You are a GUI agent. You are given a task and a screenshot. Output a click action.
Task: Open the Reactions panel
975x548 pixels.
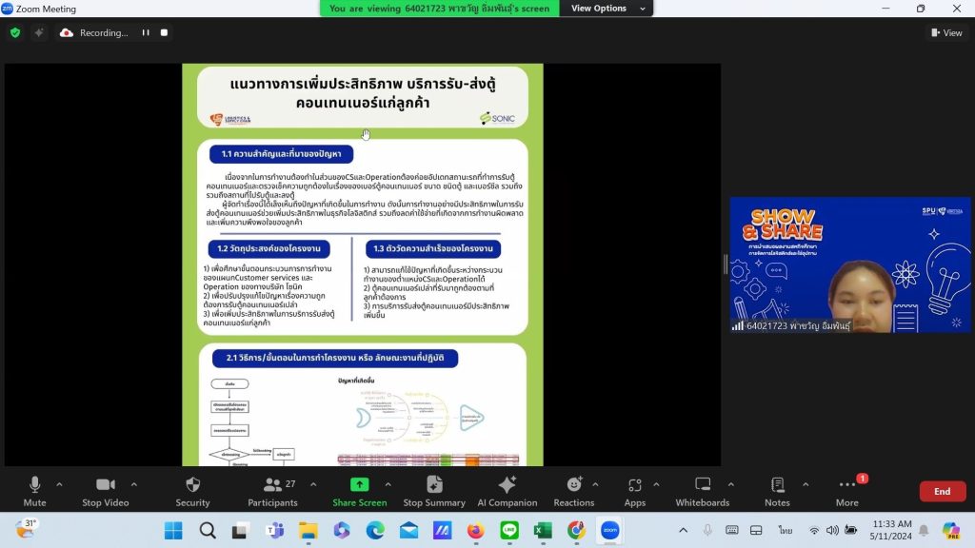pyautogui.click(x=574, y=492)
